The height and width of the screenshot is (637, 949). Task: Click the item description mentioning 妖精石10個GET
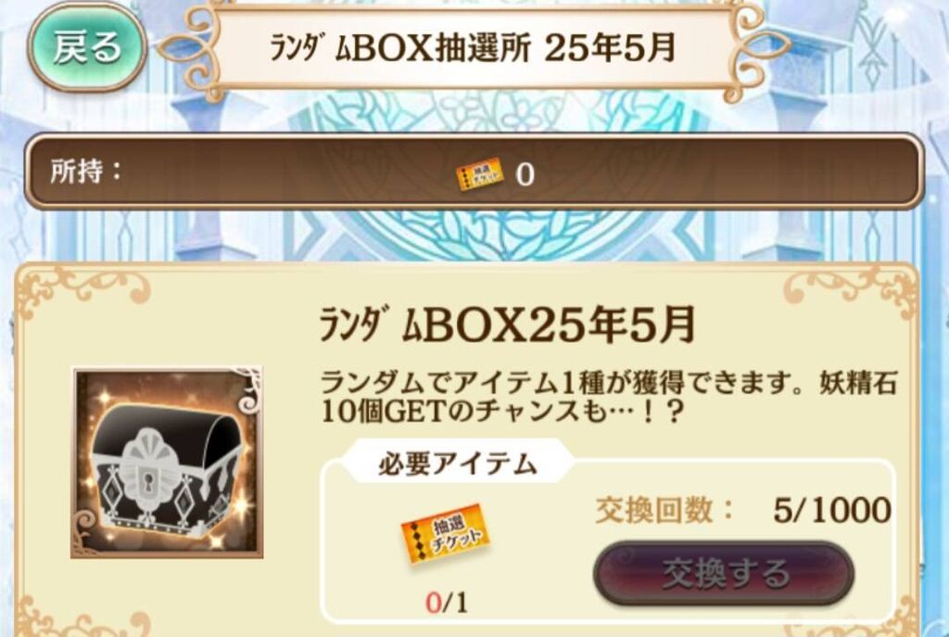608,398
